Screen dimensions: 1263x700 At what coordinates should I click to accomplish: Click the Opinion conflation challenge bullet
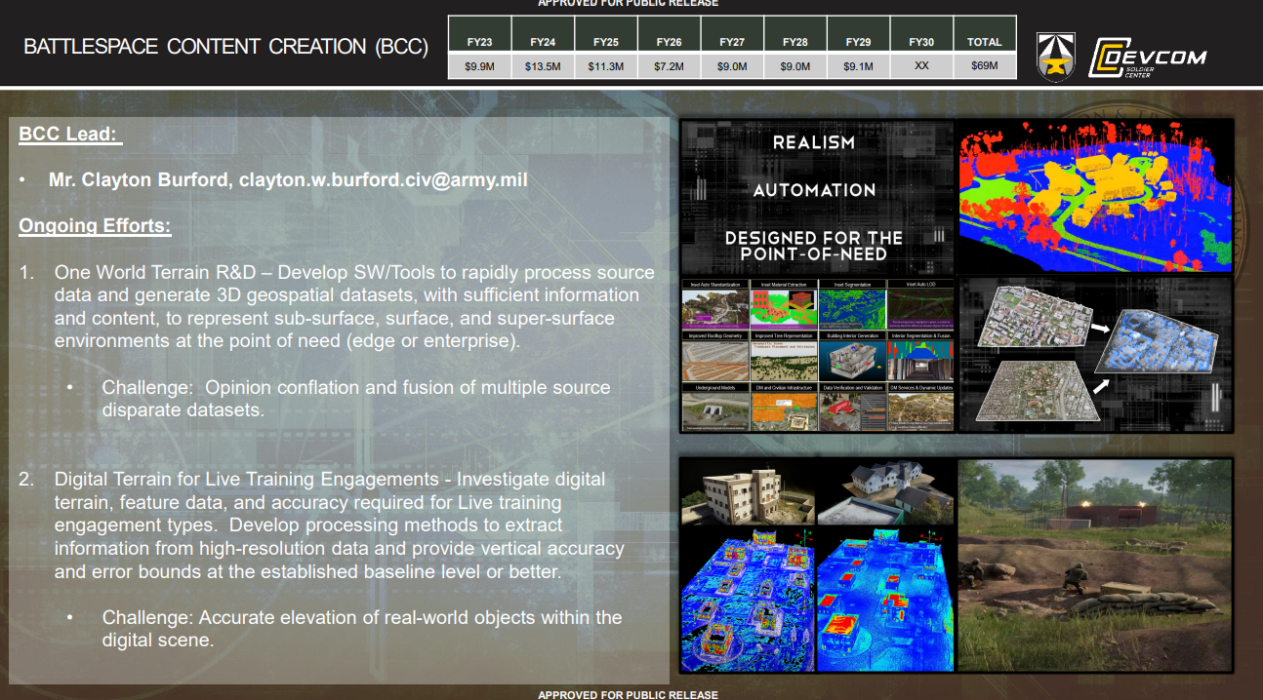coord(356,399)
